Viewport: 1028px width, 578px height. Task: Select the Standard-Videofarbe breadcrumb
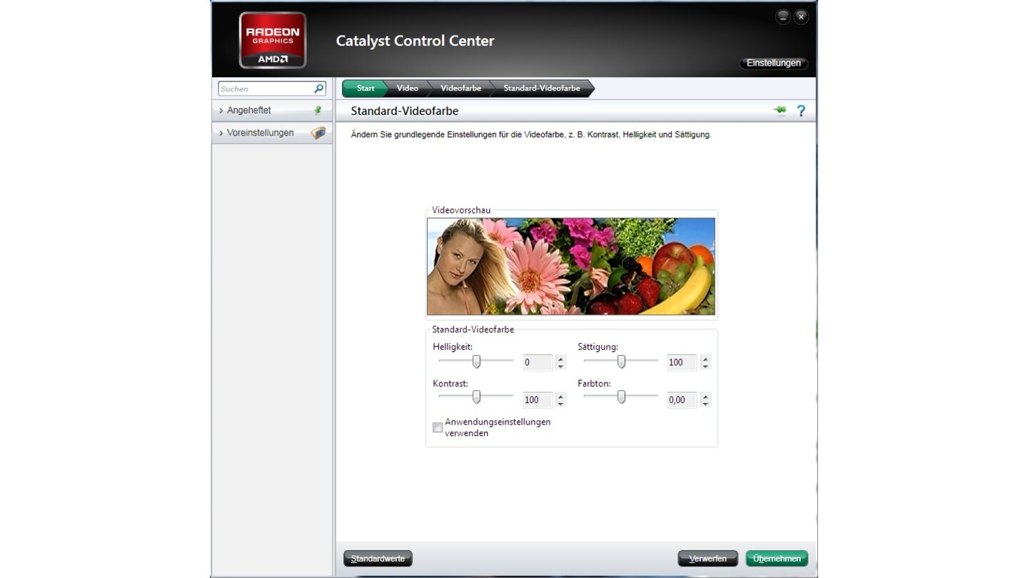[542, 88]
